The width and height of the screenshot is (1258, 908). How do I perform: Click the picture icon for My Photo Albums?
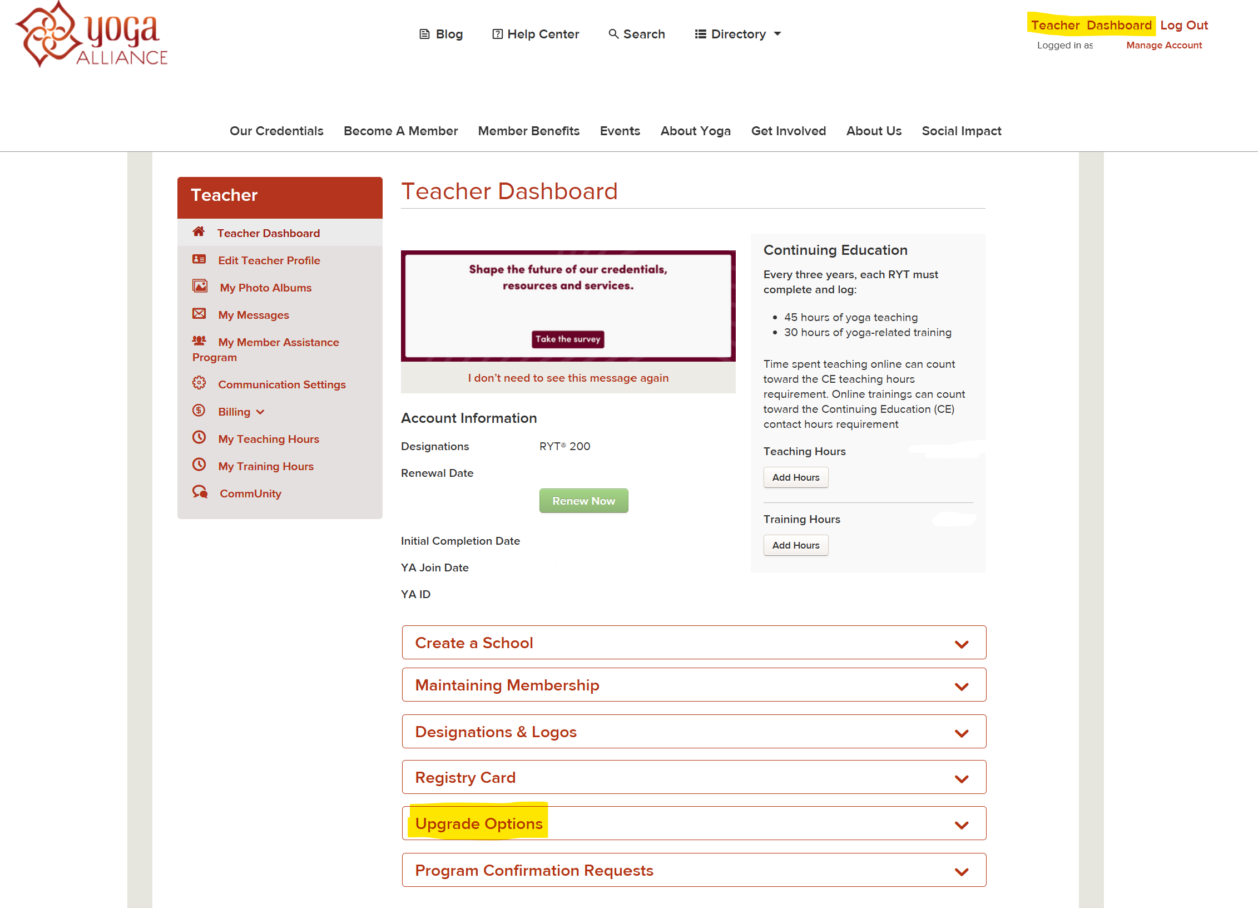click(x=200, y=287)
